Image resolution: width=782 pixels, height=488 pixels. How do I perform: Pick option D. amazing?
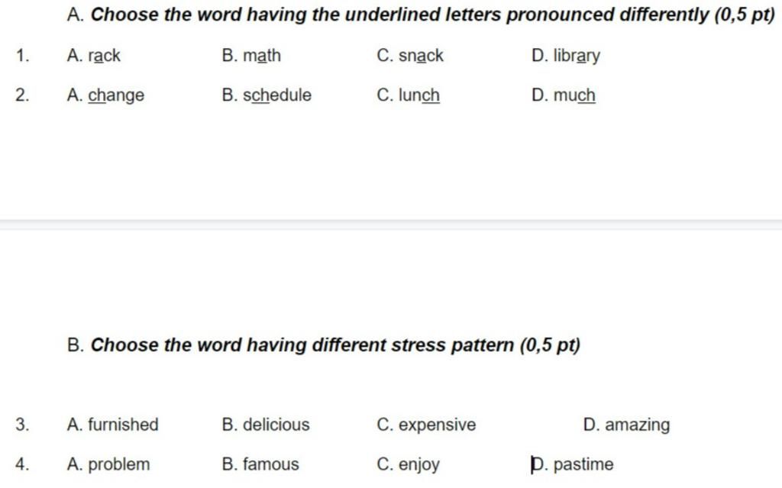coord(626,425)
